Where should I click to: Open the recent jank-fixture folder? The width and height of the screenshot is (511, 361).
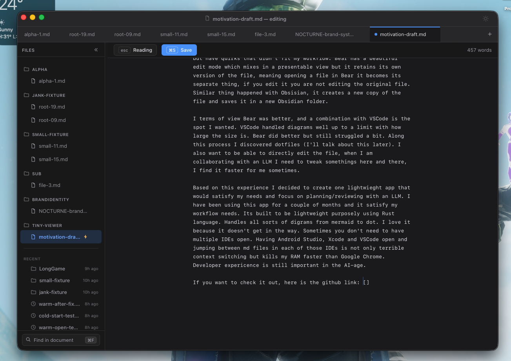click(x=61, y=292)
